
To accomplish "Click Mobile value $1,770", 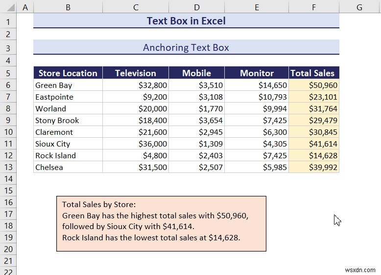I will [196, 108].
